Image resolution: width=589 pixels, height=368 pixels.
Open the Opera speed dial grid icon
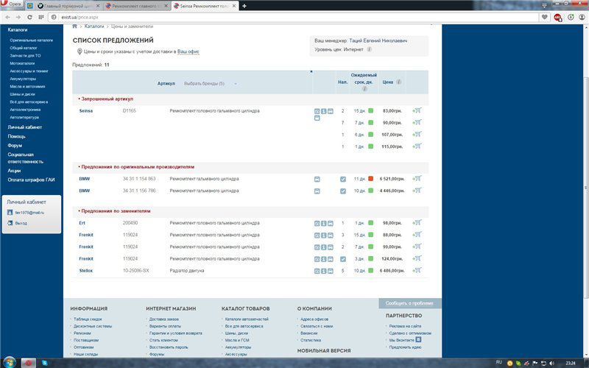(41, 17)
